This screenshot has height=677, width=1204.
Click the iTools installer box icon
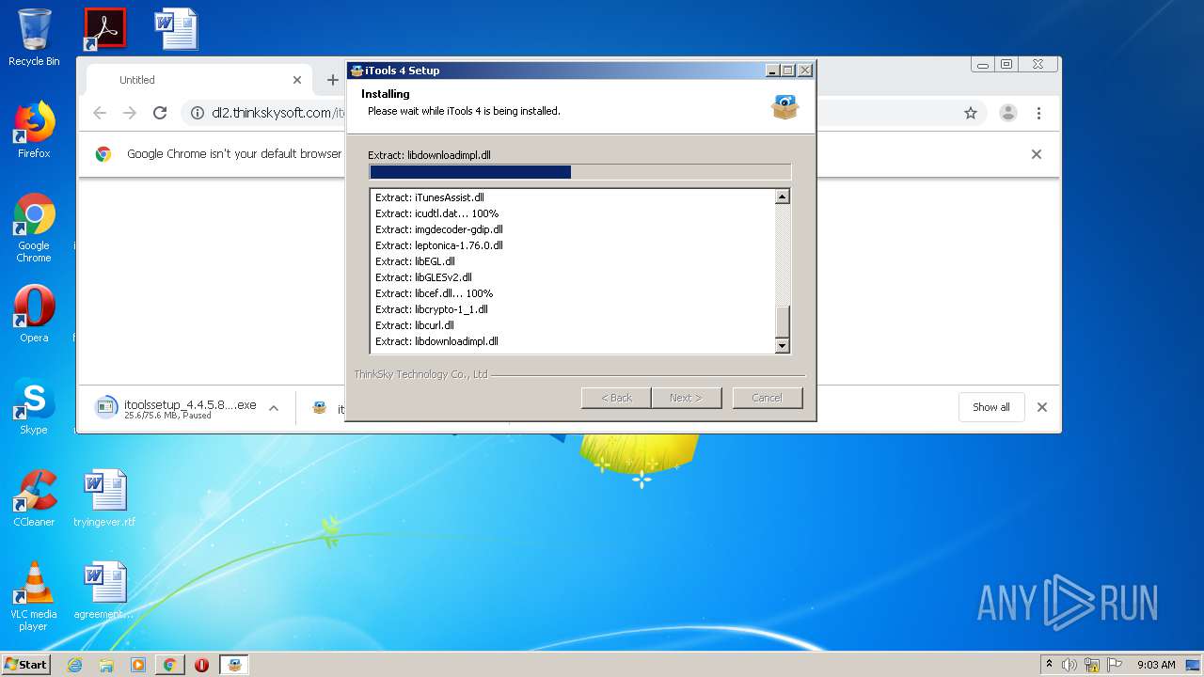tap(784, 106)
